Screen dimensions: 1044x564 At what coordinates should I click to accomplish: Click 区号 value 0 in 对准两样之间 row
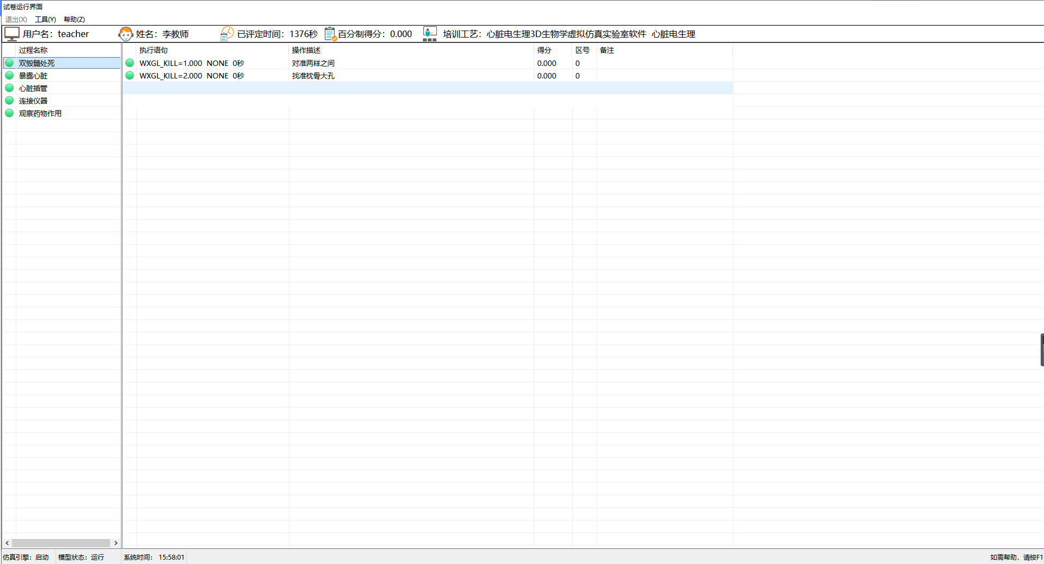pyautogui.click(x=578, y=63)
